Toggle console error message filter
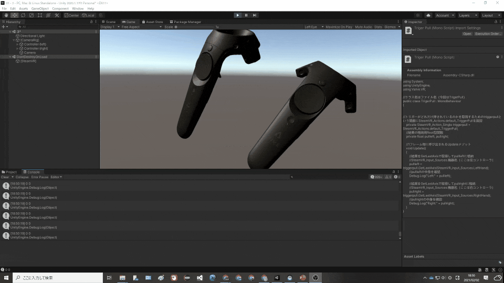Image resolution: width=504 pixels, height=283 pixels. pyautogui.click(x=397, y=177)
